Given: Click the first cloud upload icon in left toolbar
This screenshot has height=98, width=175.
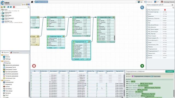Looking at the screenshot, I should [8, 7].
